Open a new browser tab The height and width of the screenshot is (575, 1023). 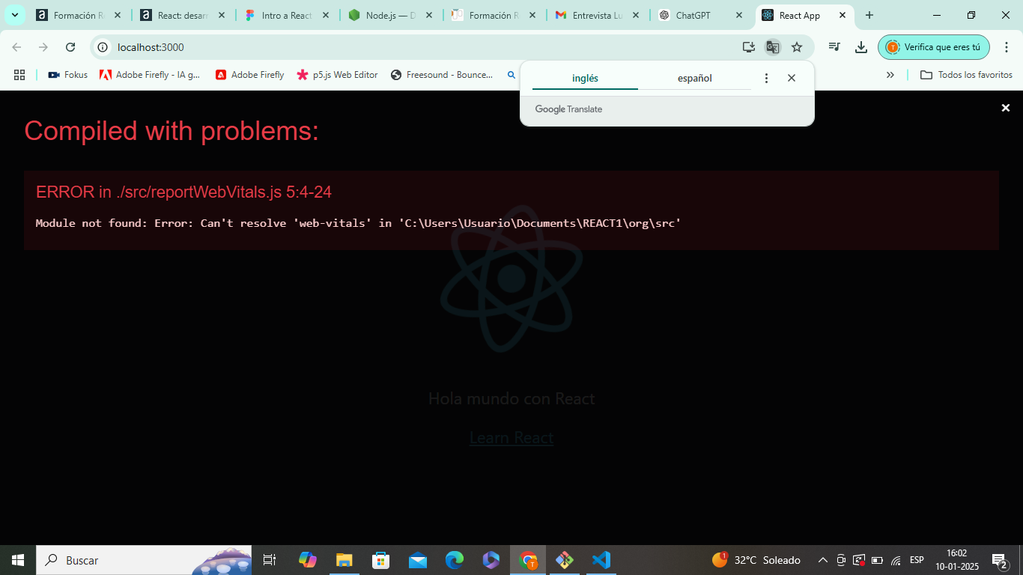[x=869, y=15]
